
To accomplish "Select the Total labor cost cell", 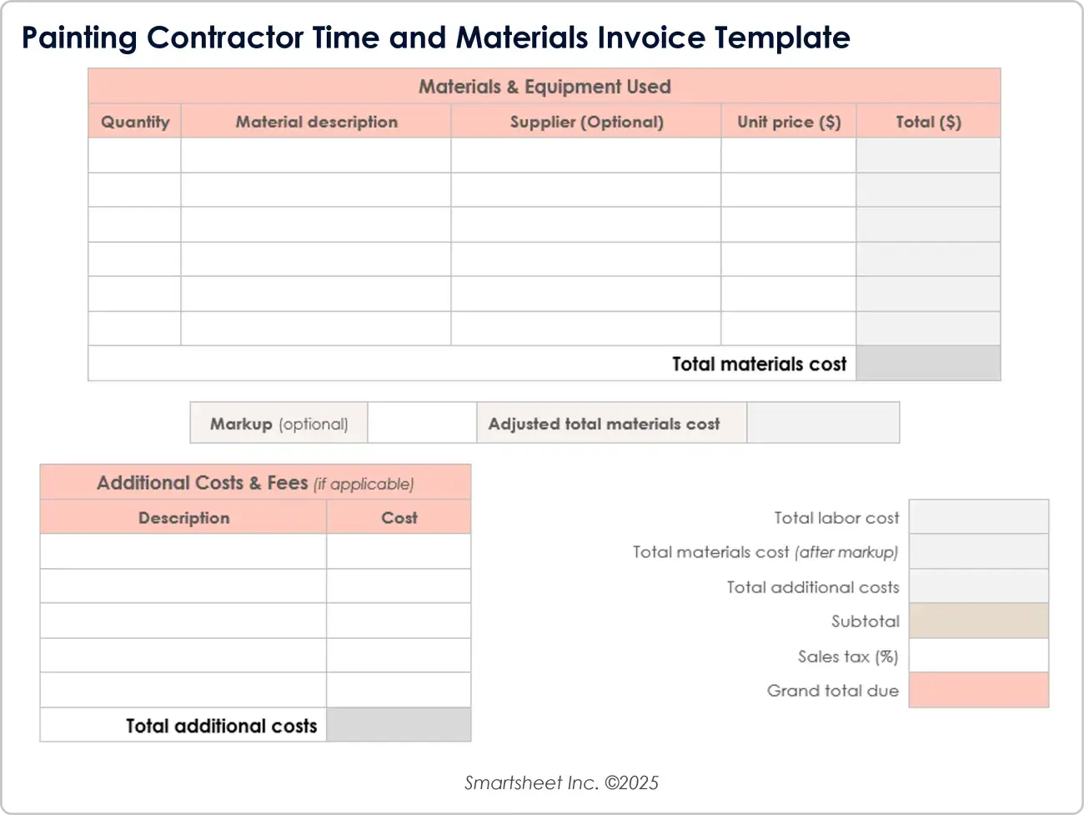I will coord(978,517).
